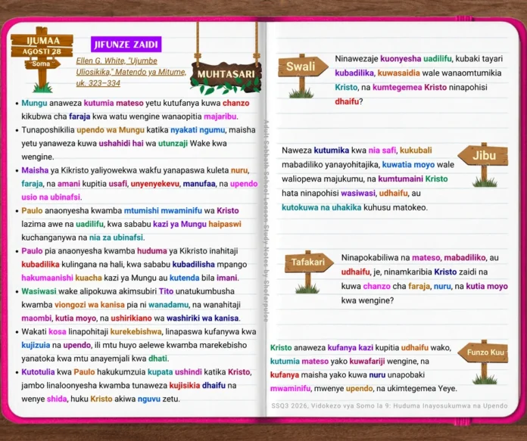Click 'hakumaanishi' in the Paulo bullet
The image size is (527, 441).
coord(47,278)
